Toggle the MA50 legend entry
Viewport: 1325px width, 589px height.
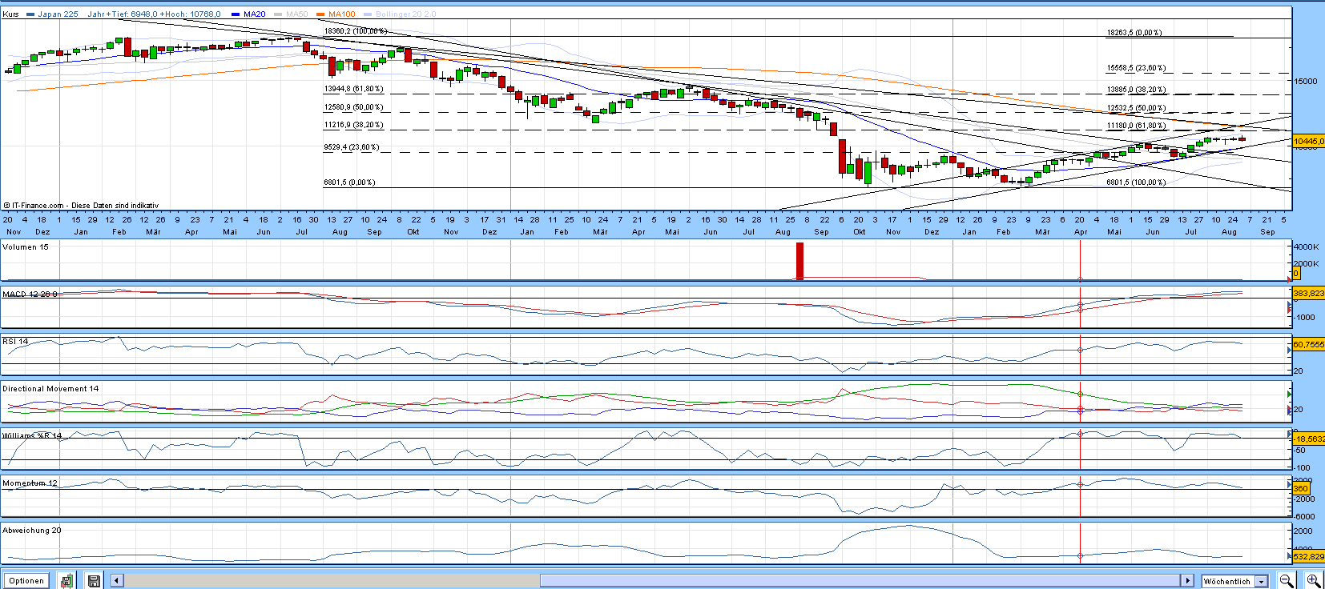292,14
